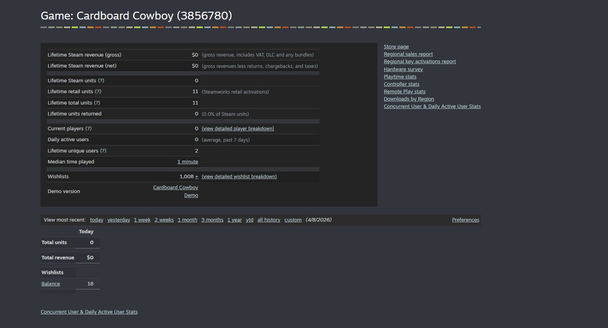View the Hardware survey

tap(403, 69)
